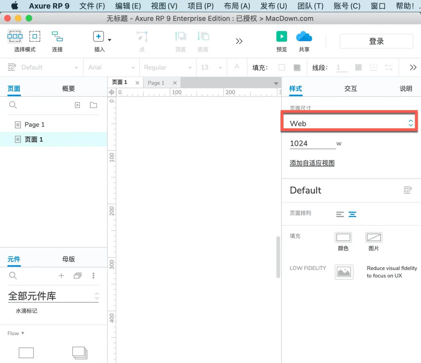Select the Connect (连接) tool

57,36
